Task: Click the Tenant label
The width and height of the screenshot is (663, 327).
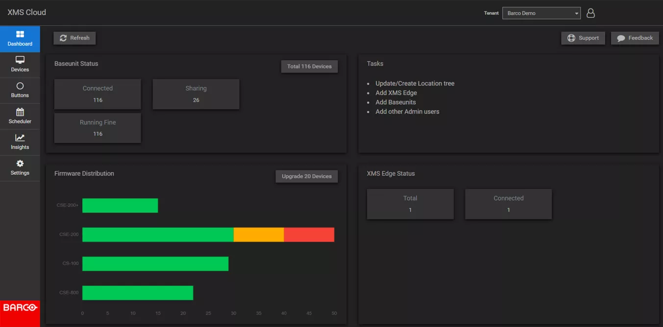Action: coord(491,13)
